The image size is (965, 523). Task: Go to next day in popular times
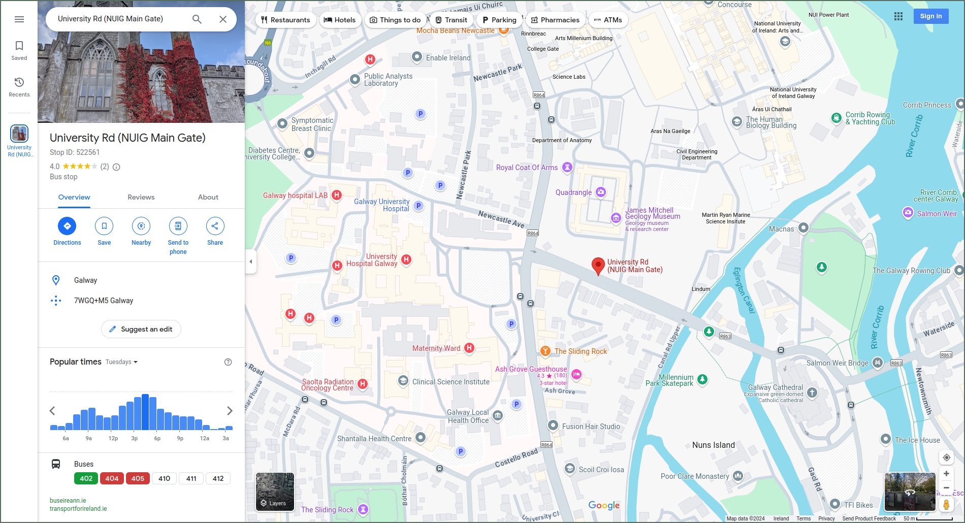click(x=230, y=411)
